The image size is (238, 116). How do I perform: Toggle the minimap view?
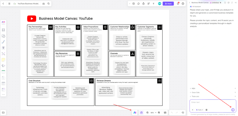click(x=165, y=113)
